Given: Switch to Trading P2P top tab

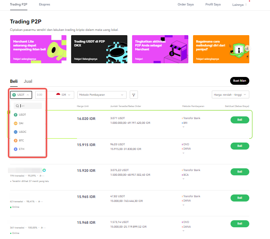Looking at the screenshot, I should pyautogui.click(x=19, y=4).
